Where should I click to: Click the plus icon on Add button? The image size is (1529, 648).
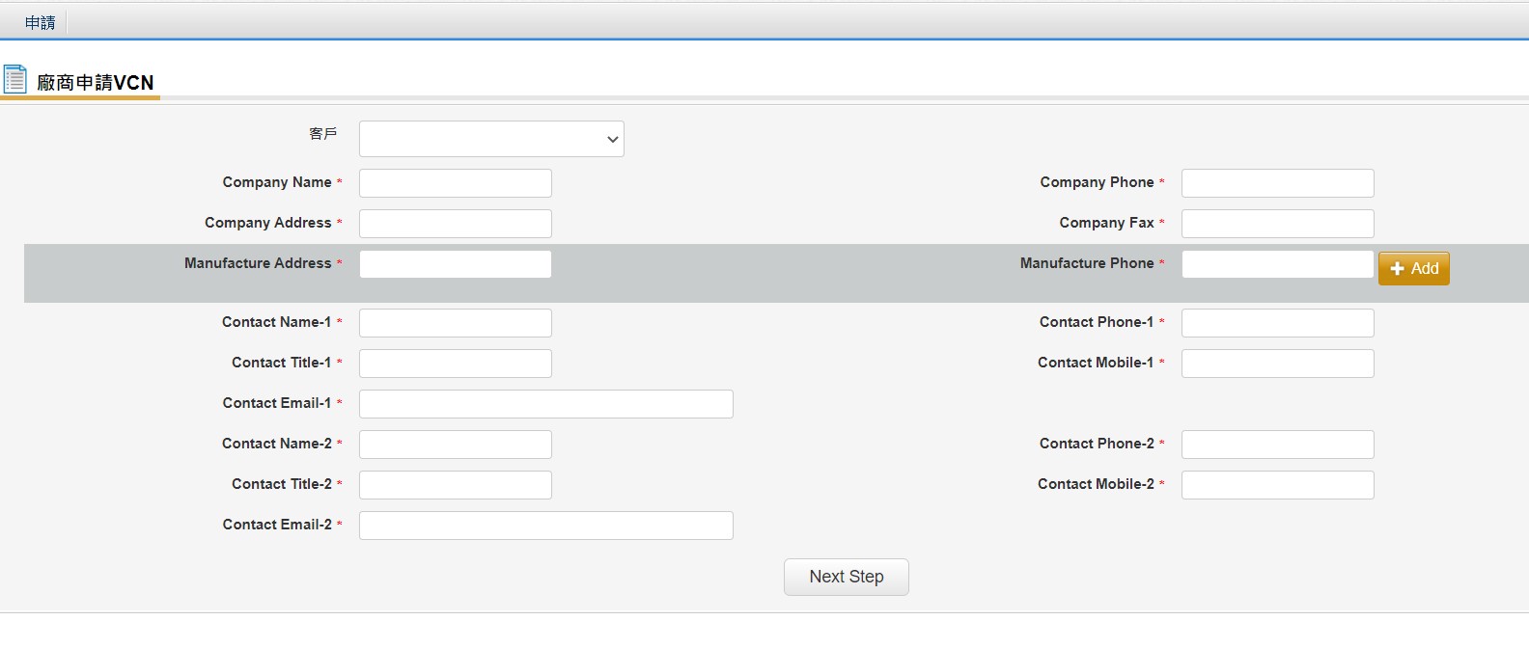1397,269
